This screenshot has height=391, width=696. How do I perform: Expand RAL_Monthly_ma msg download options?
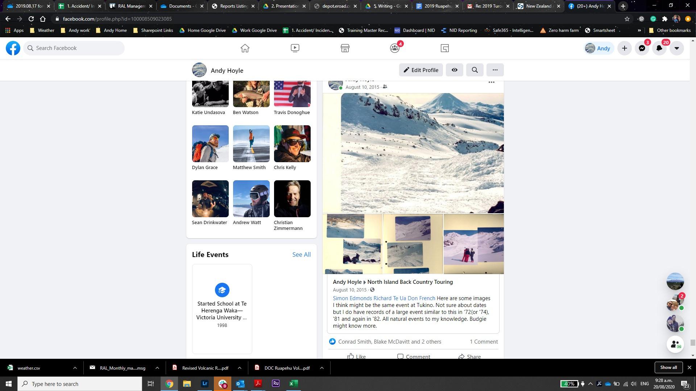click(x=157, y=368)
